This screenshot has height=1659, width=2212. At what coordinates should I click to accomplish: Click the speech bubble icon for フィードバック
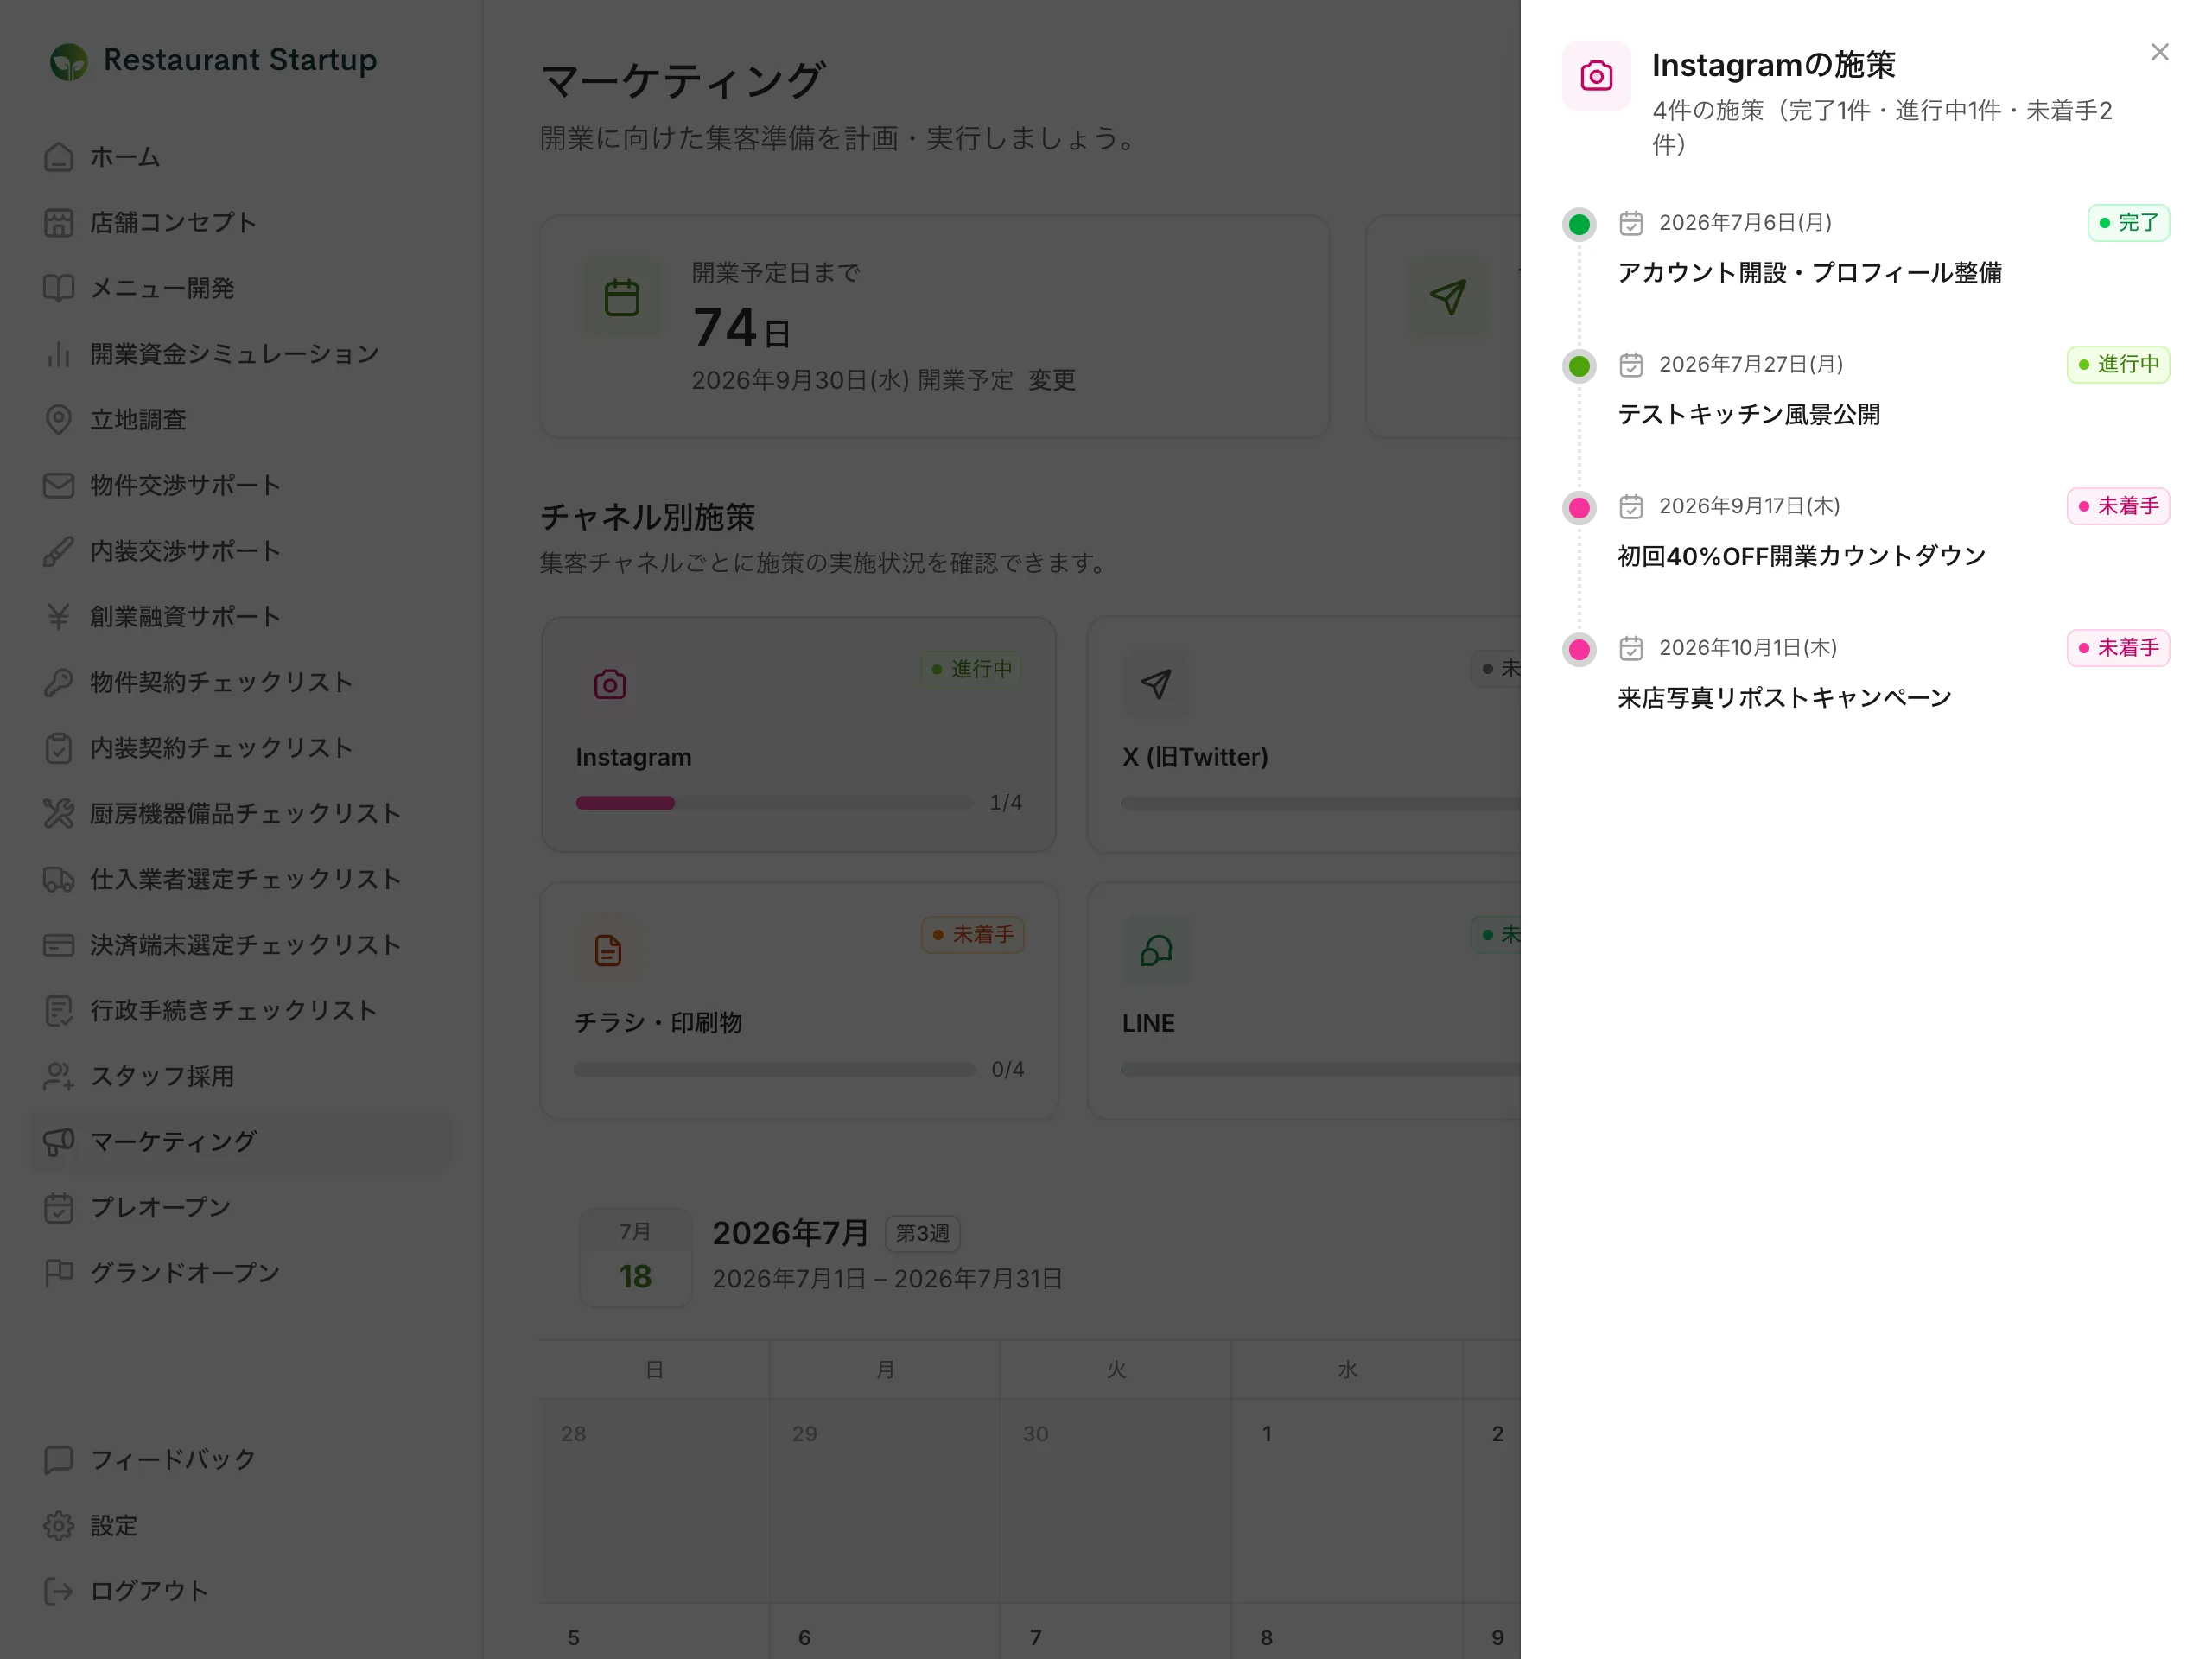tap(59, 1461)
